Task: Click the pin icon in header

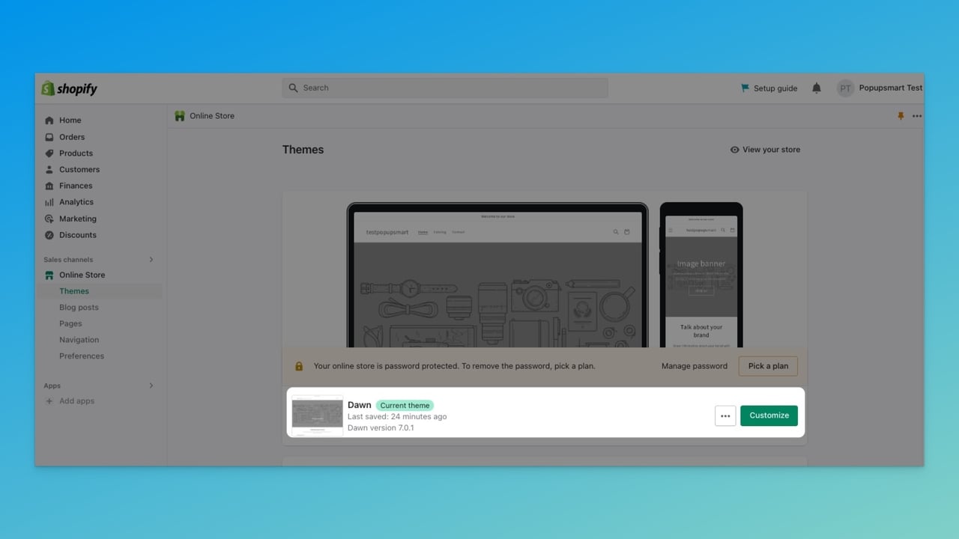Action: coord(901,116)
